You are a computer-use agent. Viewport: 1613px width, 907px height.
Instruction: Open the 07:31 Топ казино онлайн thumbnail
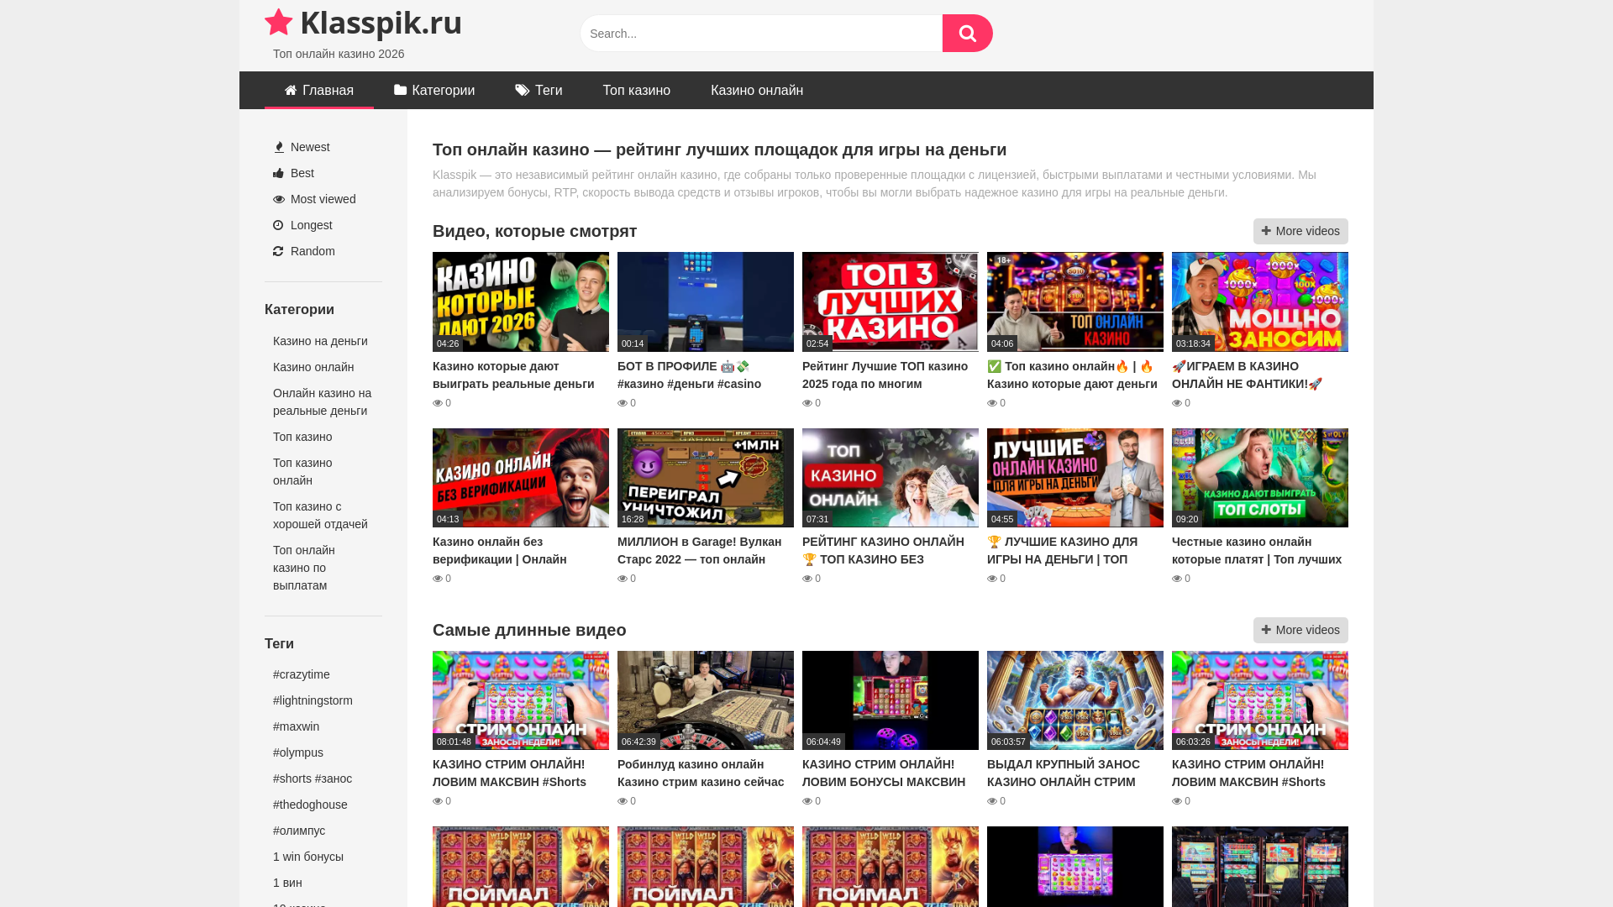click(x=891, y=478)
